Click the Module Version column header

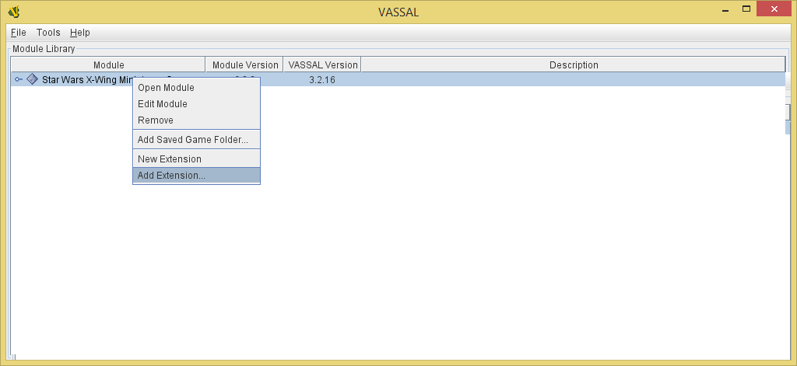coord(245,65)
